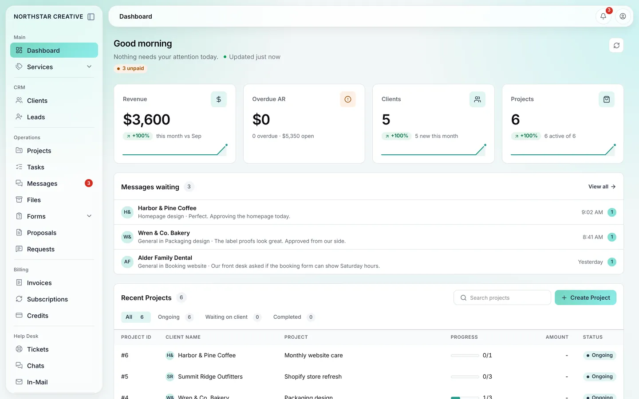Image resolution: width=639 pixels, height=399 pixels.
Task: Open Tasks from the sidebar
Action: pyautogui.click(x=54, y=167)
